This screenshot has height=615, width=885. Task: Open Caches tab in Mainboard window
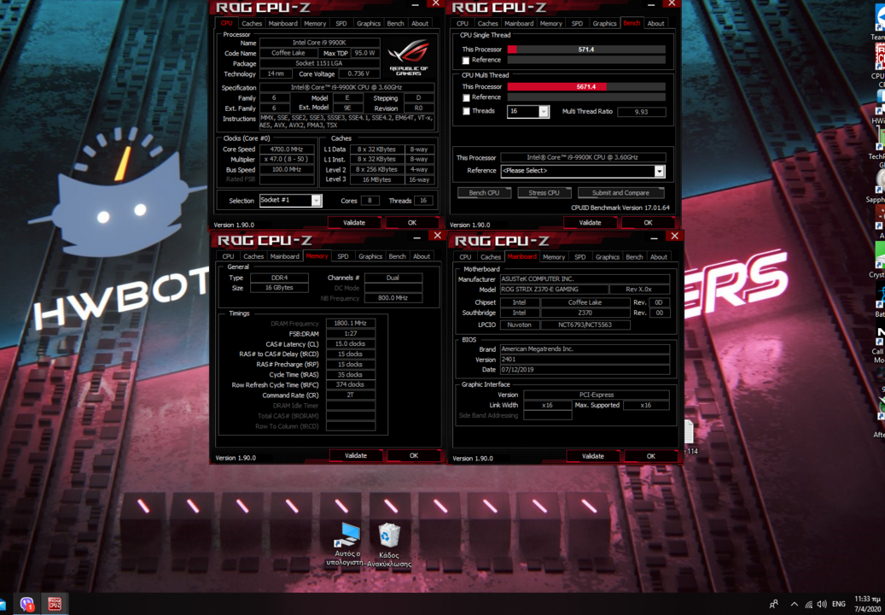click(491, 257)
